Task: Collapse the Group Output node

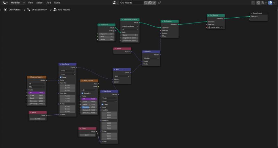Action: [251, 13]
